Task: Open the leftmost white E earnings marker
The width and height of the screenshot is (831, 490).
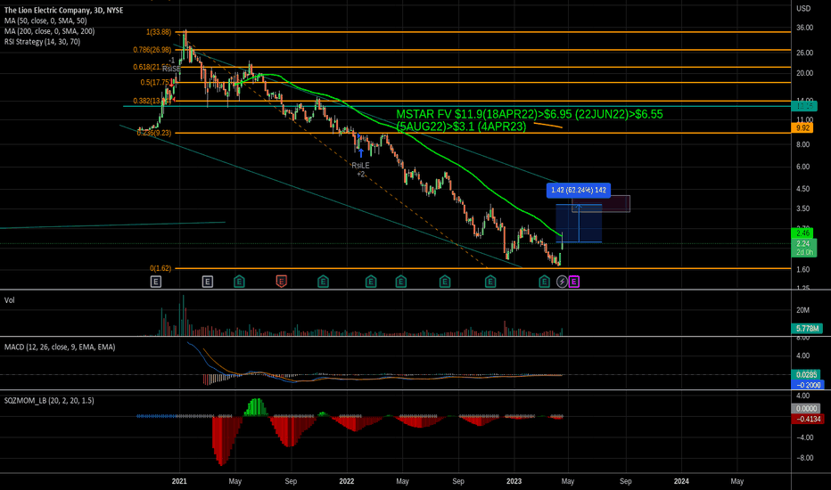Action: (x=156, y=282)
